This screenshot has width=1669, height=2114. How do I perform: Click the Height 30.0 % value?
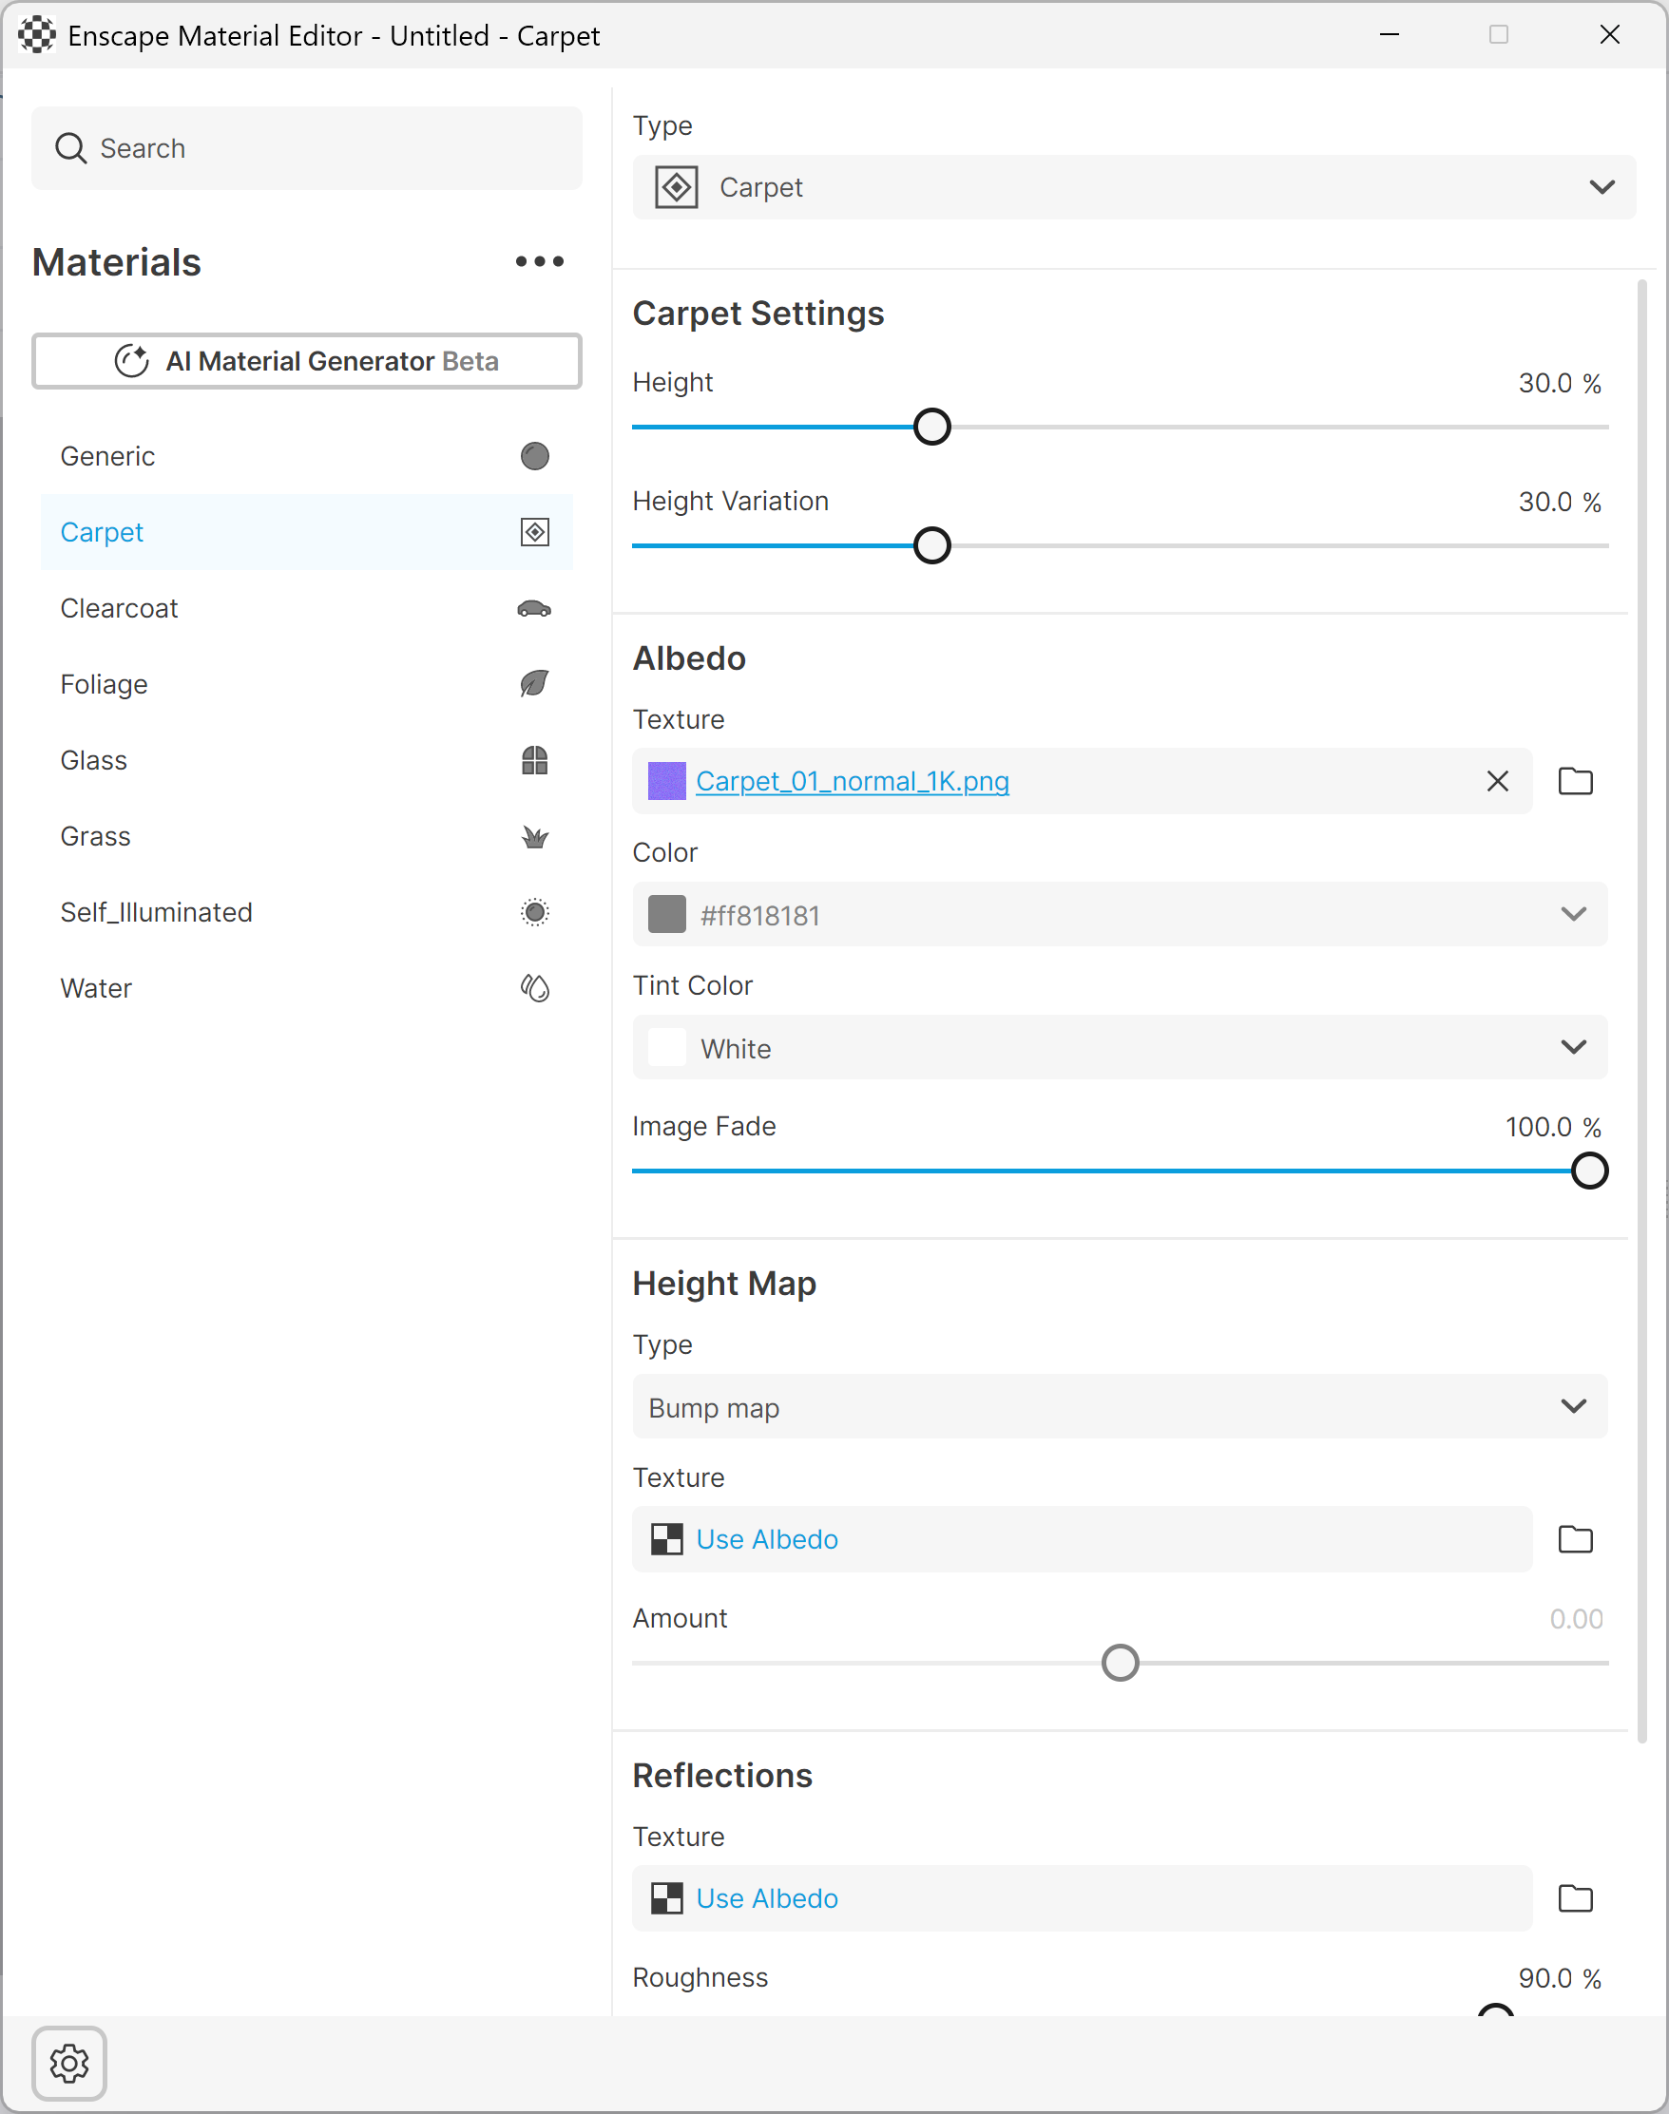(1560, 384)
